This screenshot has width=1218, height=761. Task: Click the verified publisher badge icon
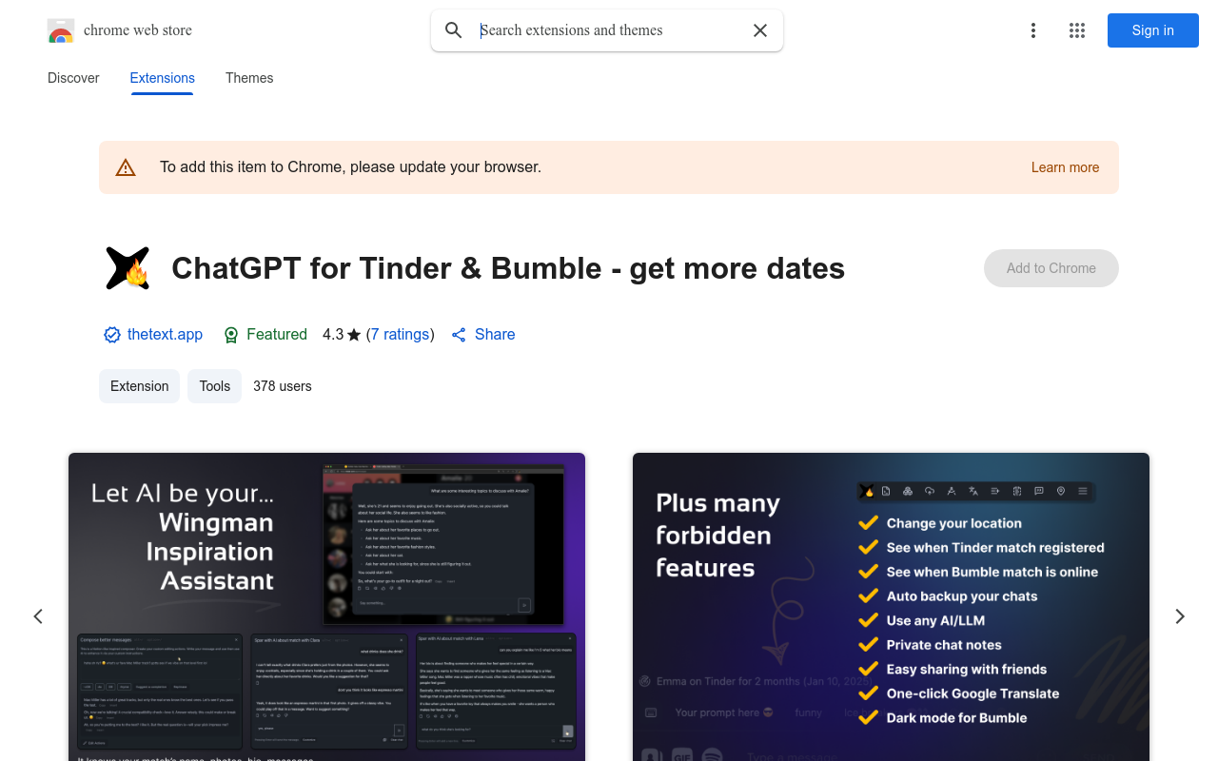pos(112,335)
